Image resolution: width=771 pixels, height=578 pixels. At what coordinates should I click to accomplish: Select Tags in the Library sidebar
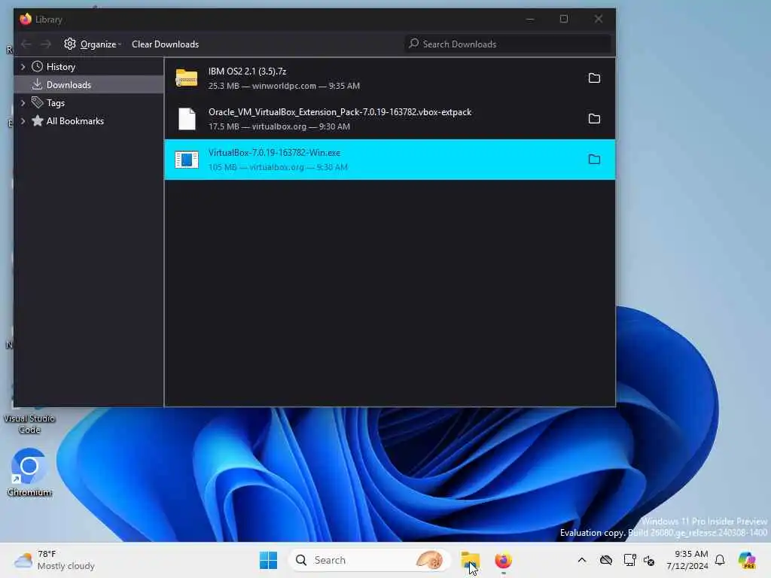89,102
